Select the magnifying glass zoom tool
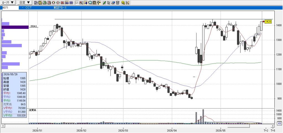Image resolution: width=283 pixels, height=133 pixels. click(x=90, y=3)
